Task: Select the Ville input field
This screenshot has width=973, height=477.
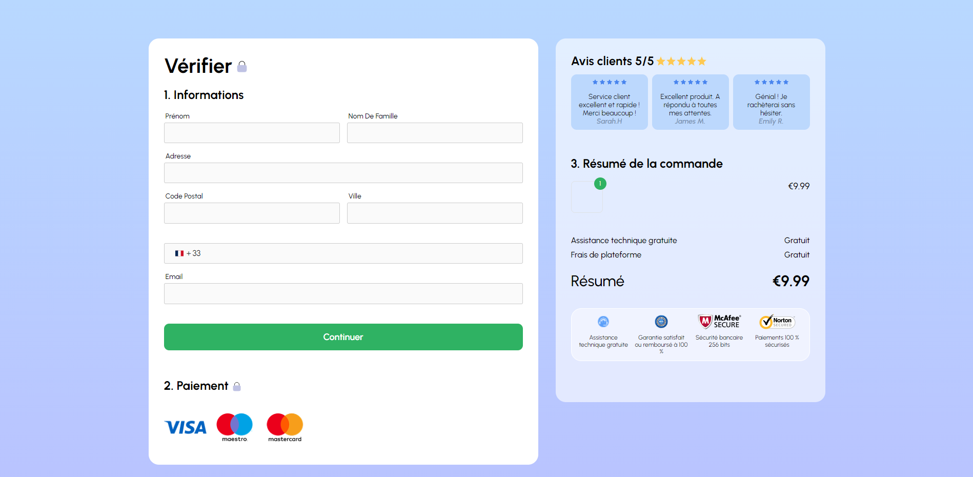Action: 435,213
